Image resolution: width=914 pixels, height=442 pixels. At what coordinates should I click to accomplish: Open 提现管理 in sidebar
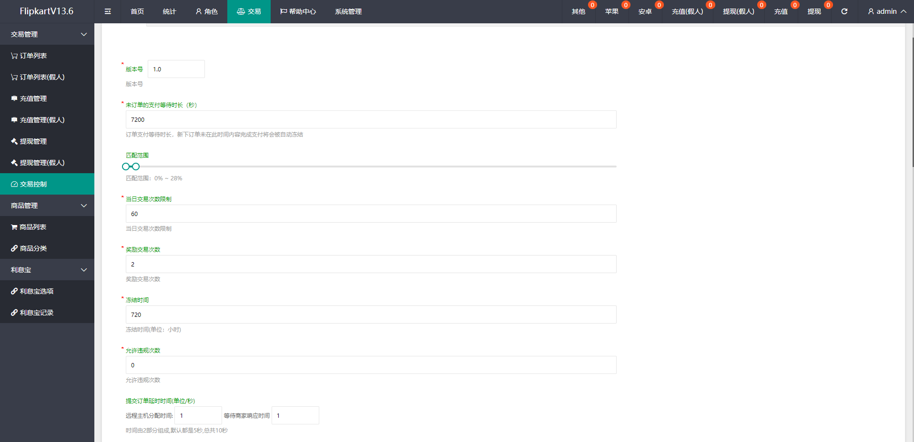tap(47, 141)
